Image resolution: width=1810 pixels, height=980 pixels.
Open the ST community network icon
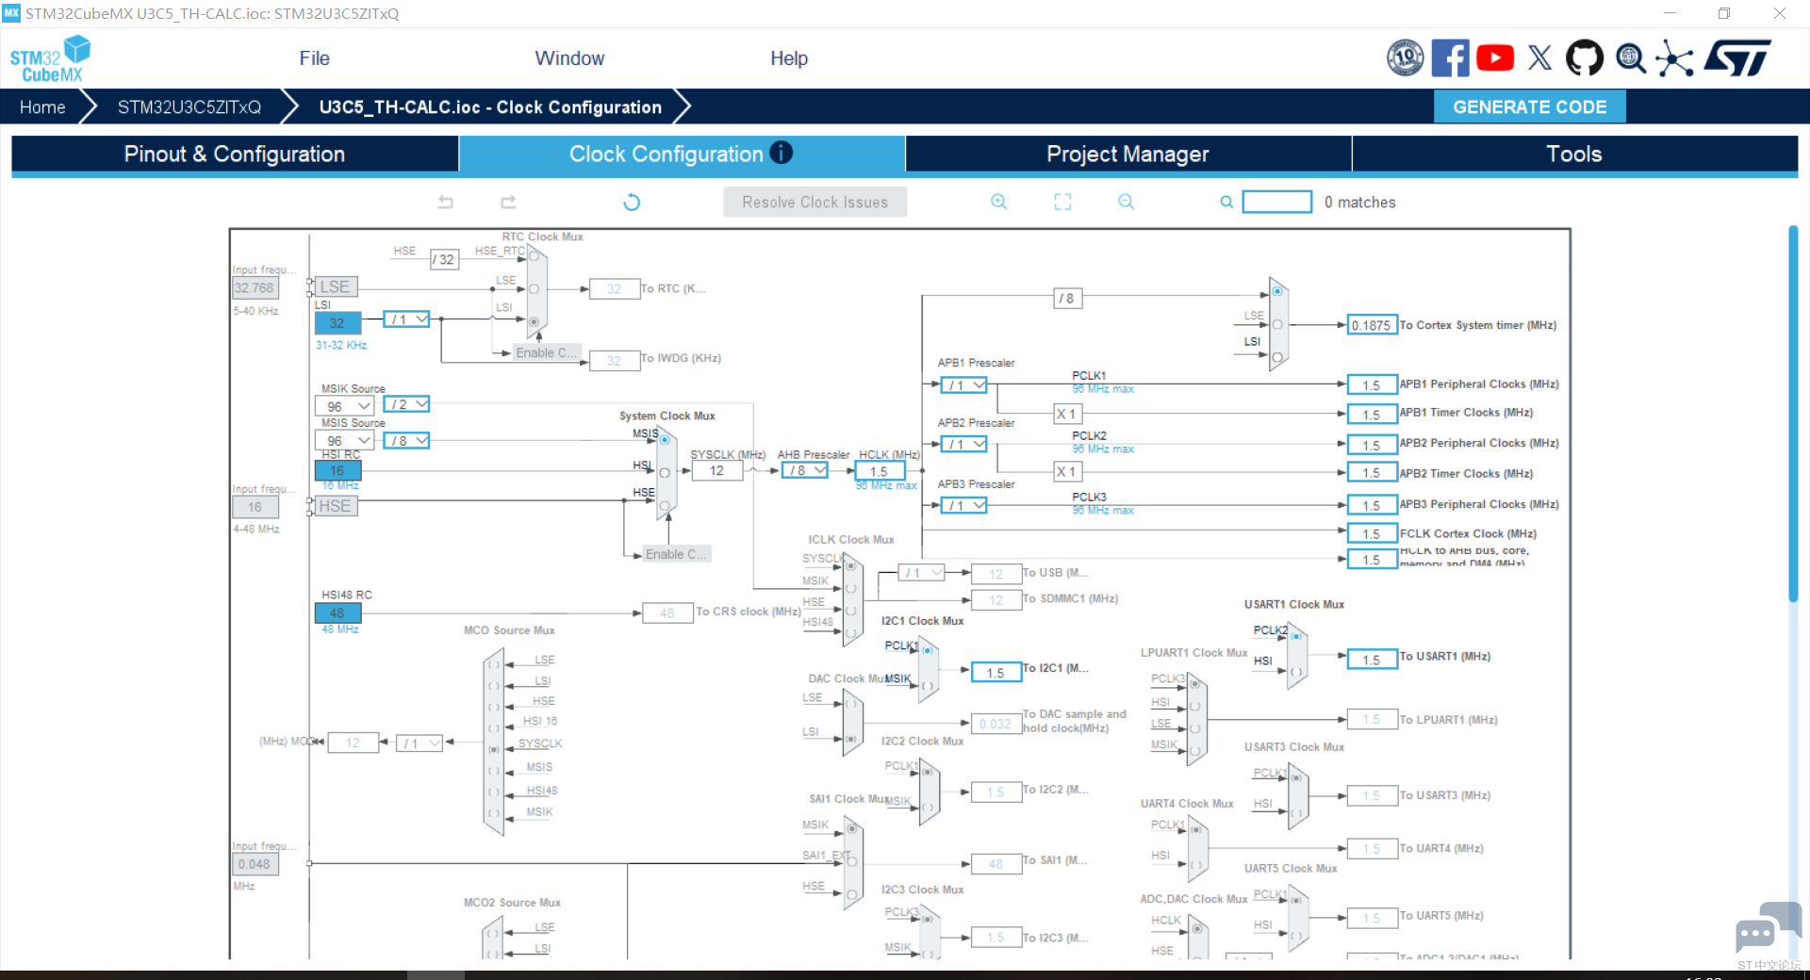point(1675,58)
